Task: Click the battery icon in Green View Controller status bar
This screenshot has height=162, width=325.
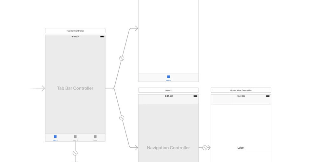Action: [x=268, y=96]
